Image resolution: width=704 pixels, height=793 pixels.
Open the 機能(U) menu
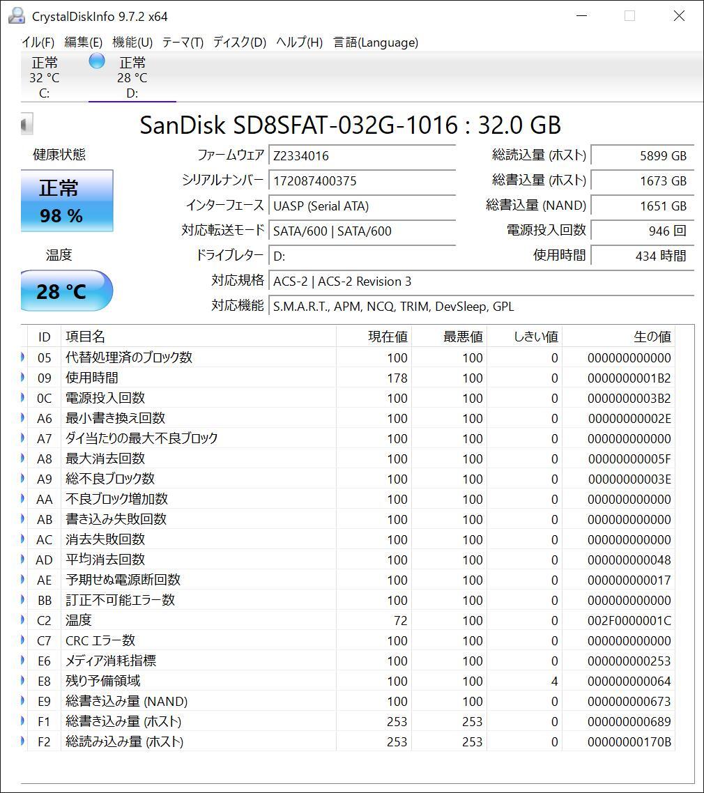pyautogui.click(x=132, y=43)
